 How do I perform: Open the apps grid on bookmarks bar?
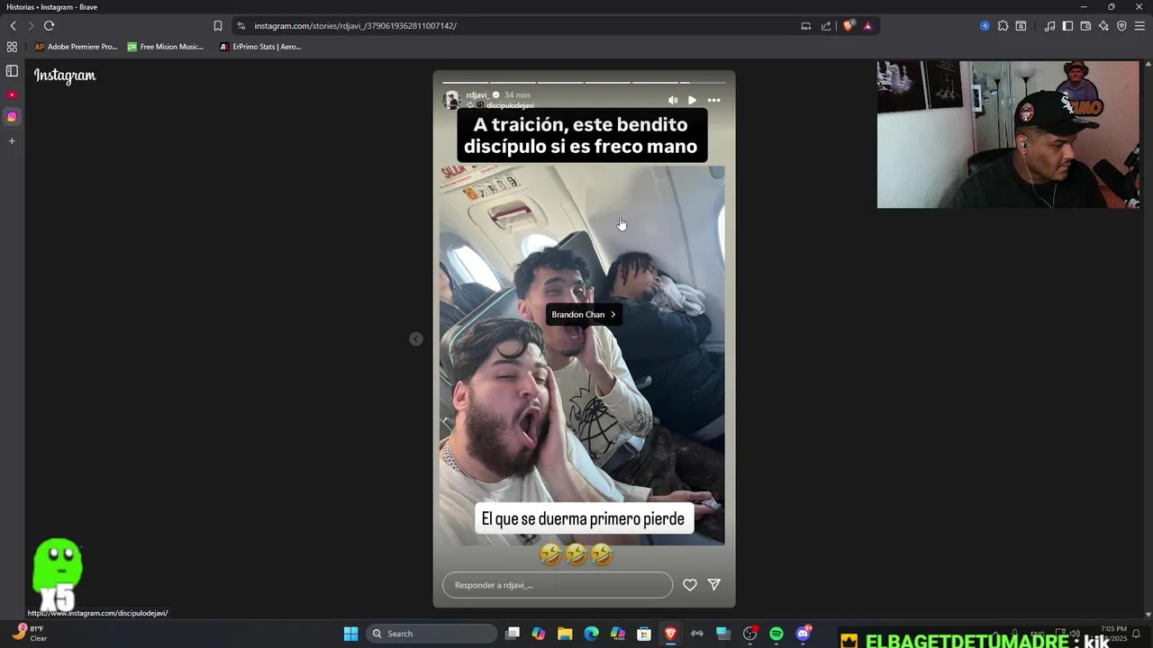[12, 47]
